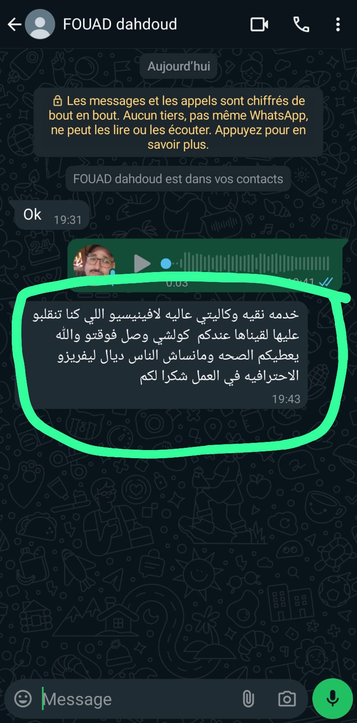Focus the Message input field
Image resolution: width=357 pixels, height=723 pixels.
coord(135,699)
